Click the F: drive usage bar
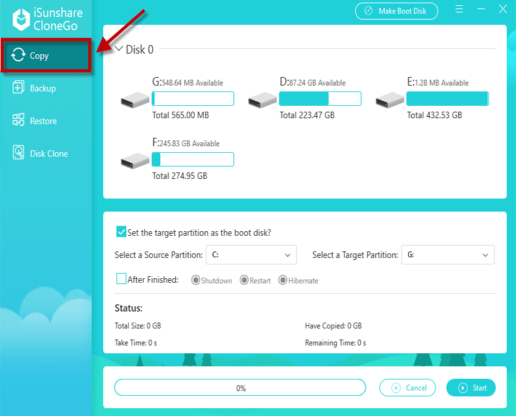This screenshot has width=516, height=416. [x=193, y=159]
